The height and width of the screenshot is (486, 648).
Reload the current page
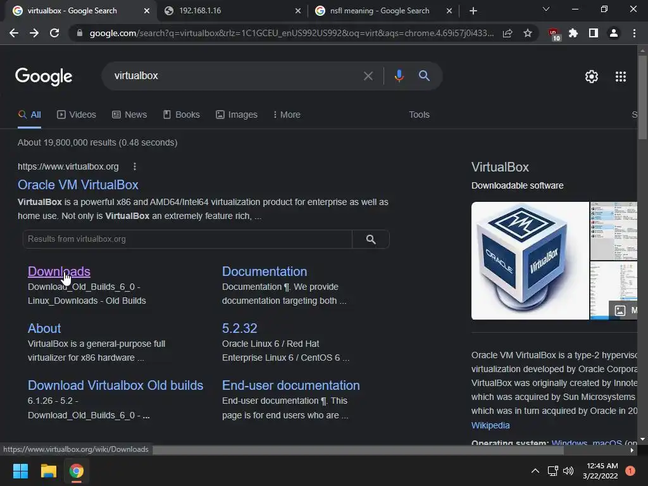(x=54, y=33)
